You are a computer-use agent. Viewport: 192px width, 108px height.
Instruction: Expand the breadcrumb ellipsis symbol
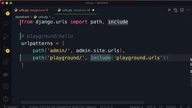(x=53, y=17)
